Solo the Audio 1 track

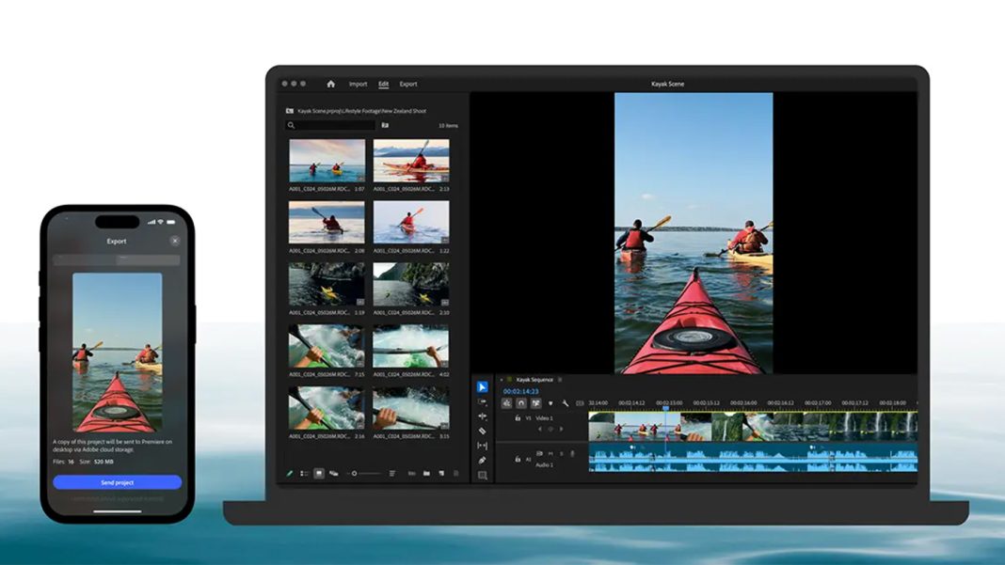click(x=562, y=453)
